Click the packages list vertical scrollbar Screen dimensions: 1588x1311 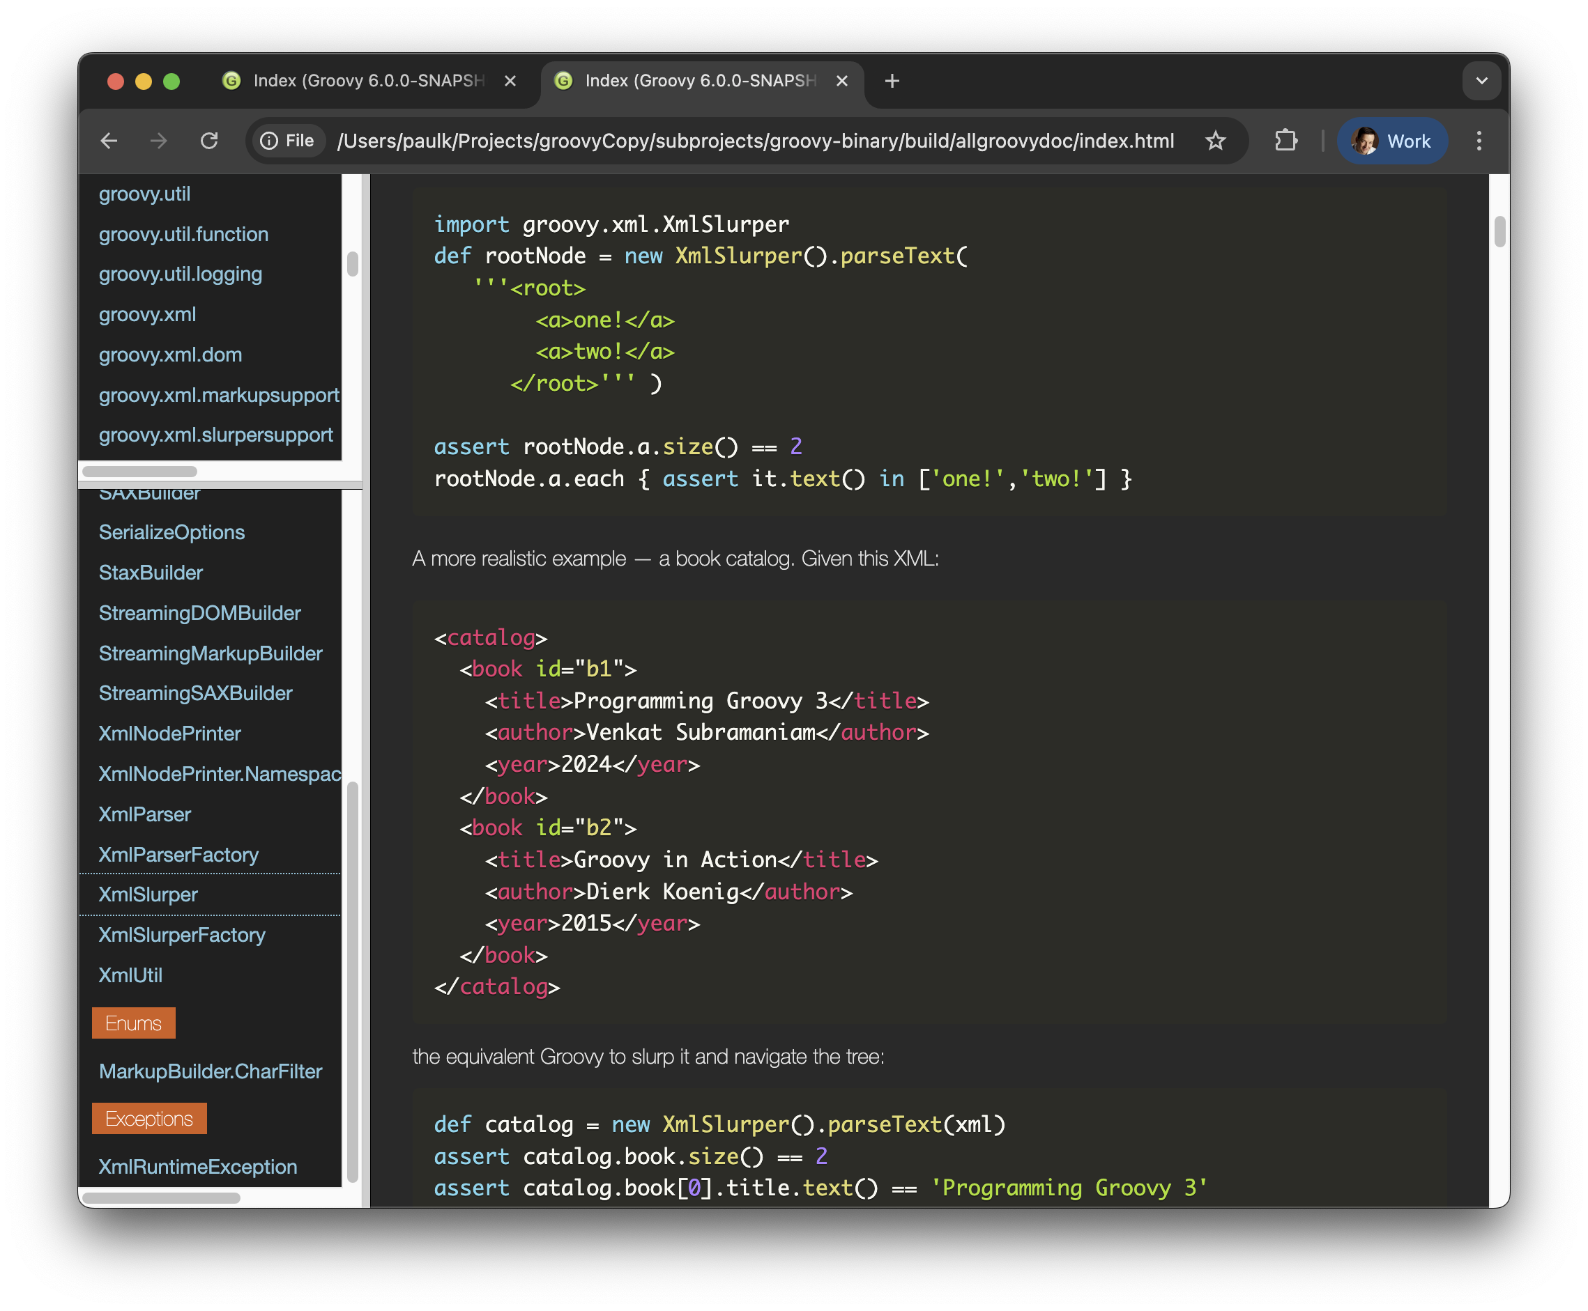pos(352,263)
